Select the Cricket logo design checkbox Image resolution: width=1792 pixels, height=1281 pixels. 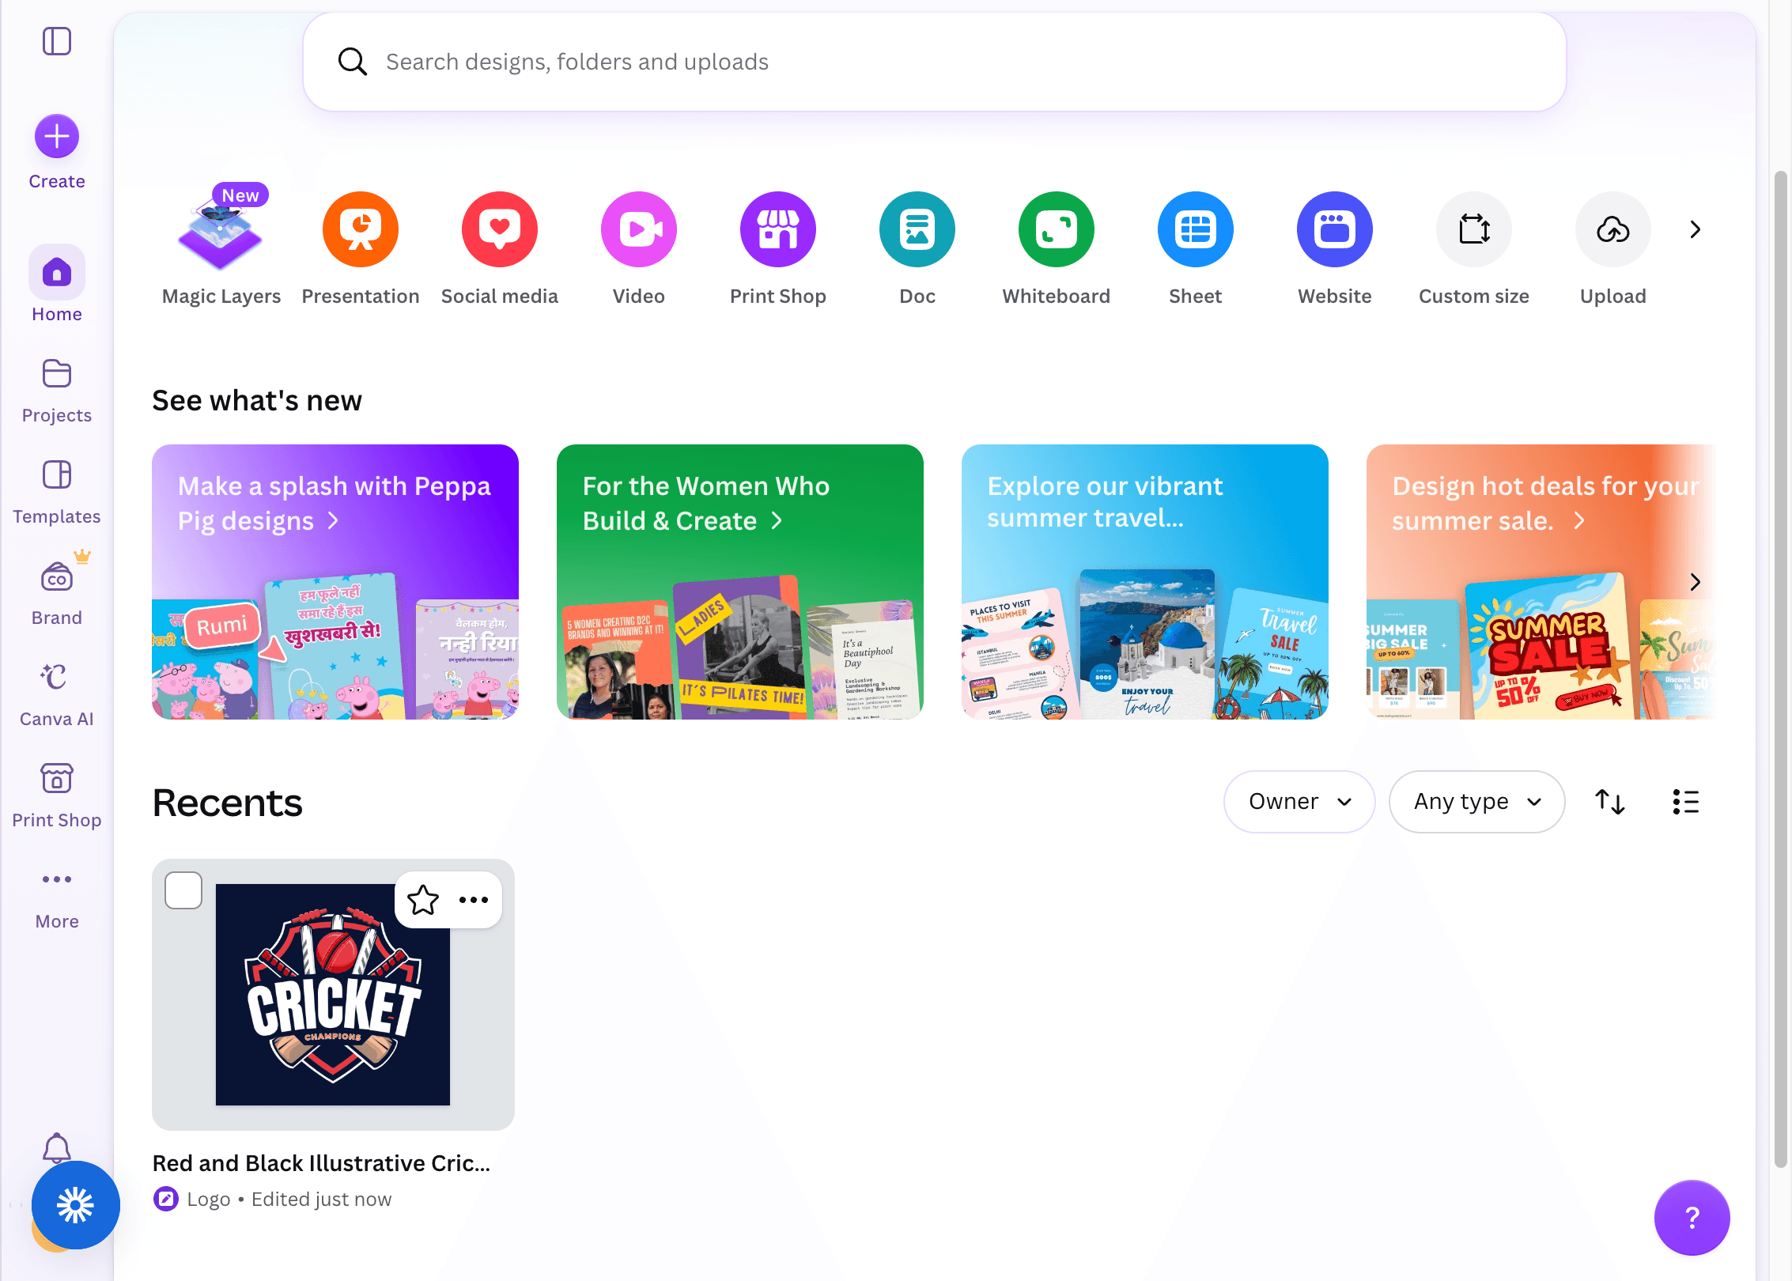point(183,890)
